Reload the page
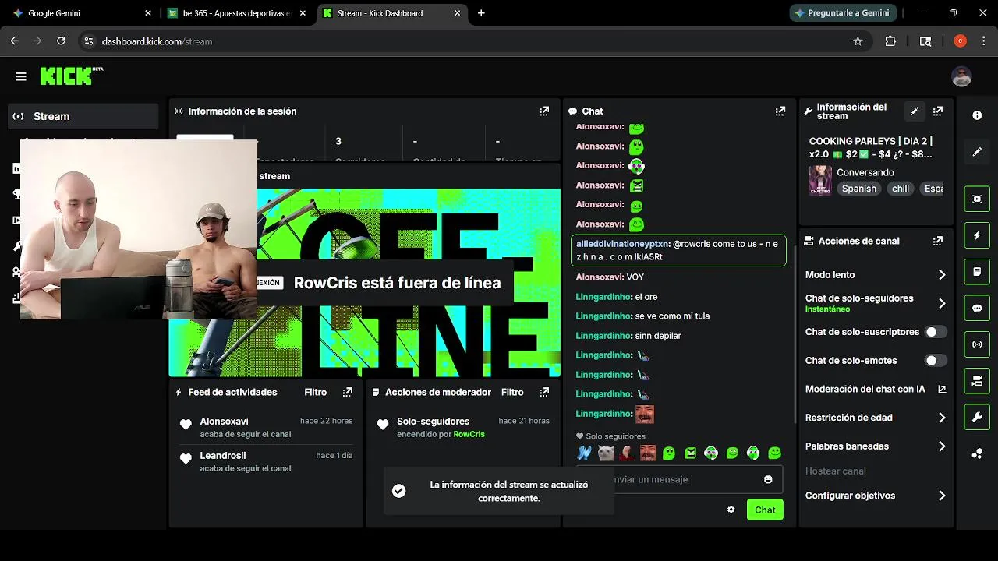Image resolution: width=998 pixels, height=561 pixels. click(x=61, y=41)
